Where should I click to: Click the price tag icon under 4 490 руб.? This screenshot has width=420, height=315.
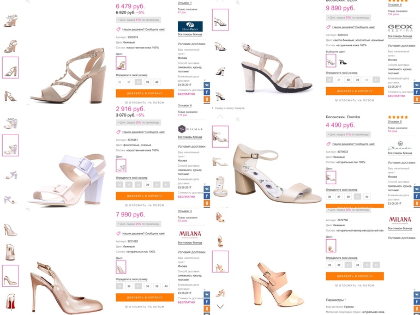coord(328,144)
